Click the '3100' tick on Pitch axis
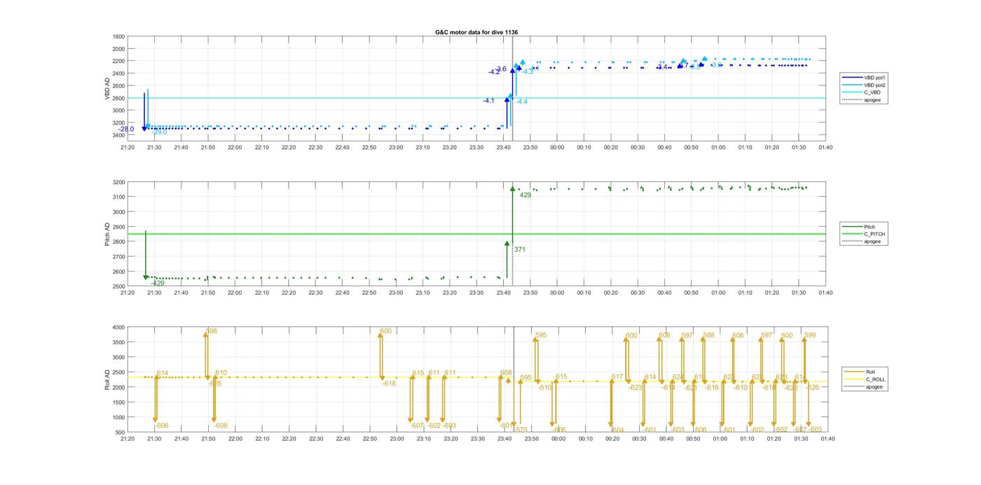The image size is (981, 485). (x=118, y=197)
